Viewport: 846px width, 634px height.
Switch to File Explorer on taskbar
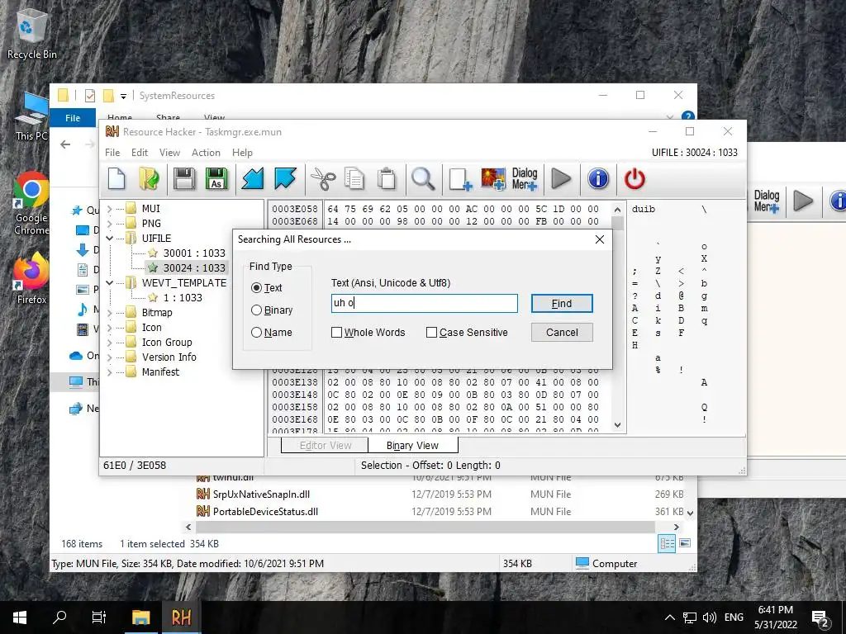click(x=140, y=617)
